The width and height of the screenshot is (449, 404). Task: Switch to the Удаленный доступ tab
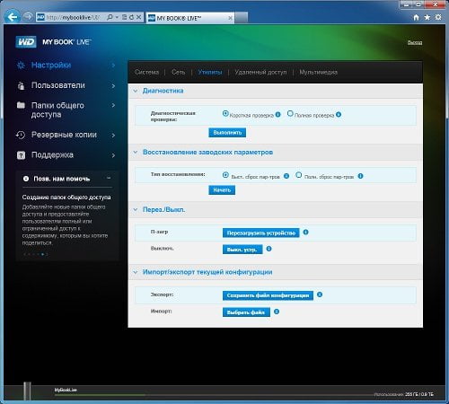260,72
